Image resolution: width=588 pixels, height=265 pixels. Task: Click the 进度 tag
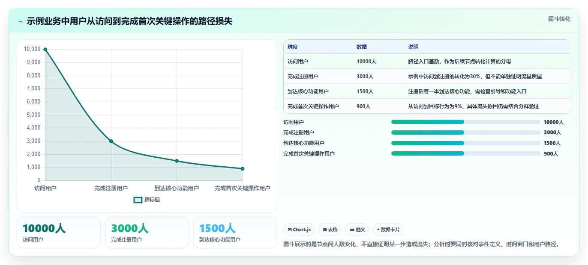tap(357, 230)
